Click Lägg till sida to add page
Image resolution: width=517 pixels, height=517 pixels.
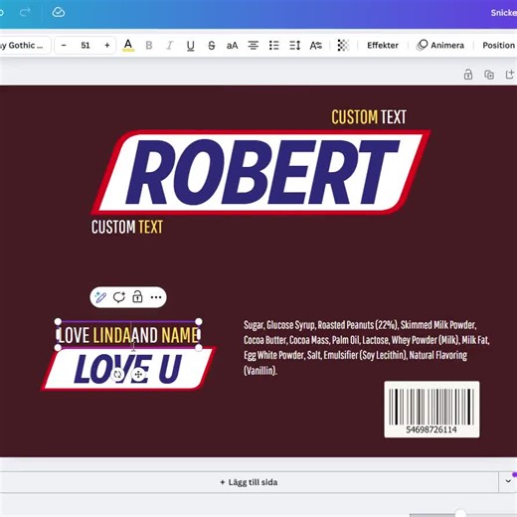pyautogui.click(x=249, y=482)
